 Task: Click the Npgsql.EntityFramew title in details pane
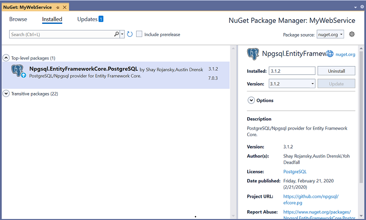(x=294, y=53)
